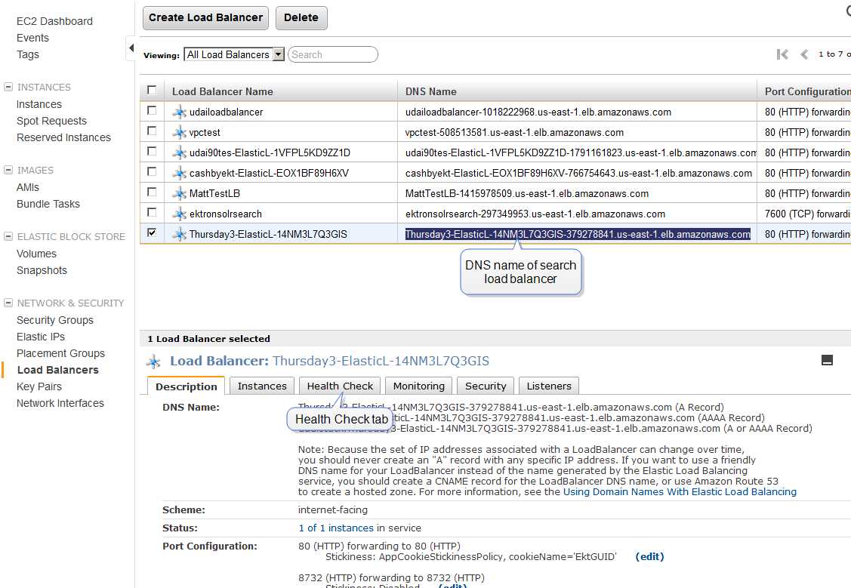
Task: Check the udai90tes-ElasticL row checkbox
Action: (152, 151)
